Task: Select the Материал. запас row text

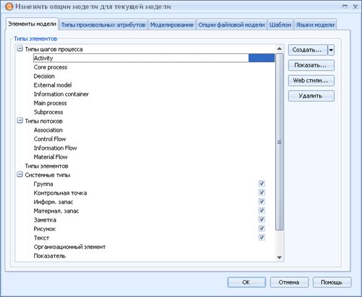Action: [x=56, y=211]
